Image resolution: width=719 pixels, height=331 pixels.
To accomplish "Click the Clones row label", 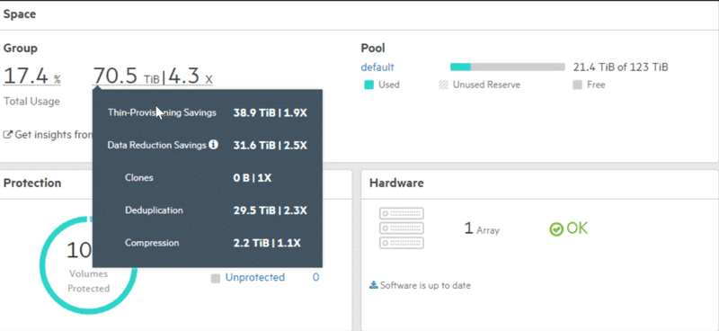I will (139, 178).
